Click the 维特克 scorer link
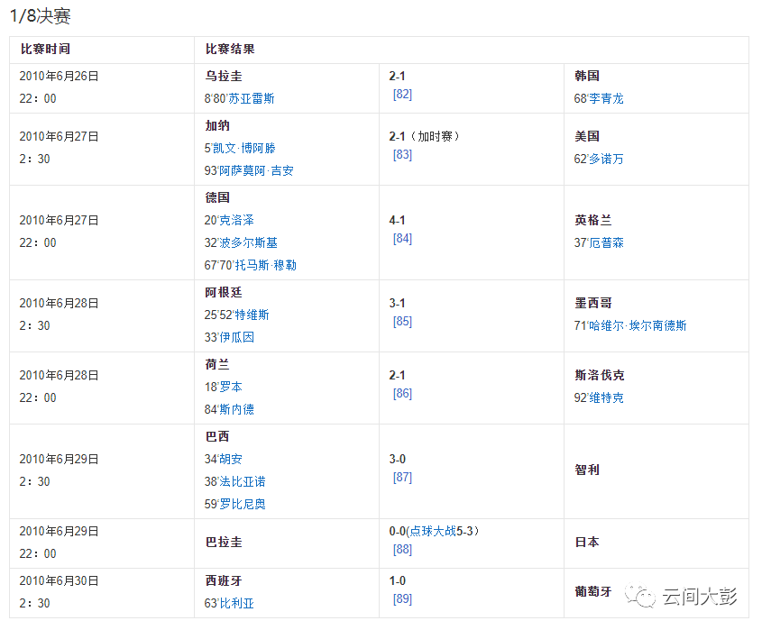The width and height of the screenshot is (762, 630). 606,397
